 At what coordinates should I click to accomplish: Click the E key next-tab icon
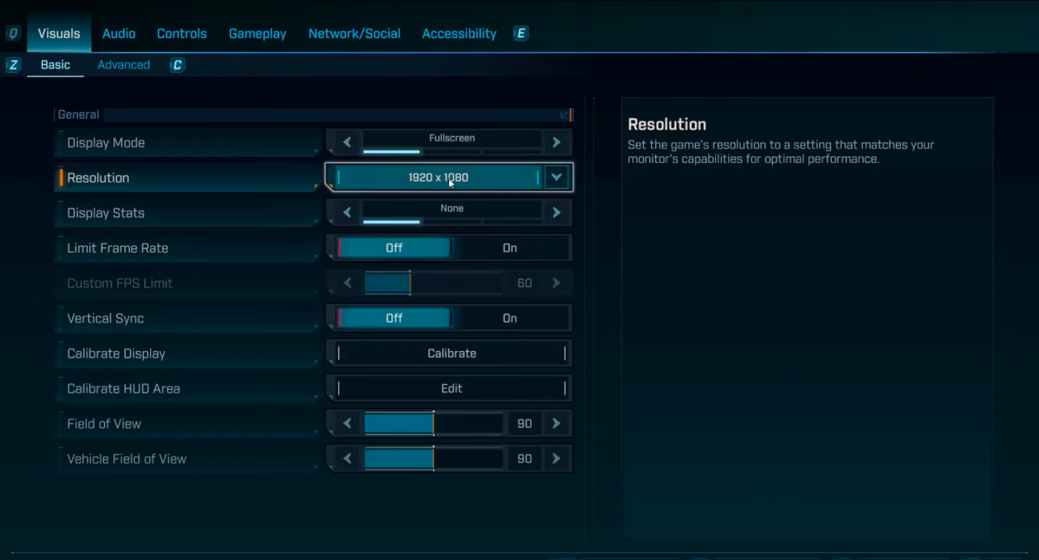(521, 34)
